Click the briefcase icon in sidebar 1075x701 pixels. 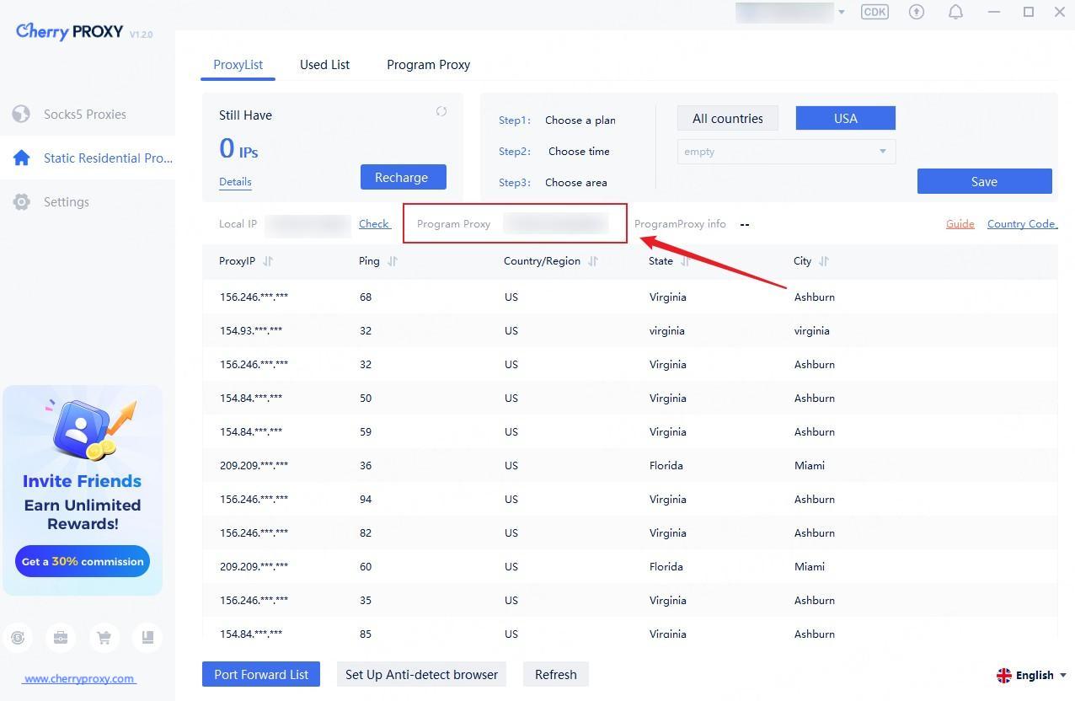[x=61, y=638]
